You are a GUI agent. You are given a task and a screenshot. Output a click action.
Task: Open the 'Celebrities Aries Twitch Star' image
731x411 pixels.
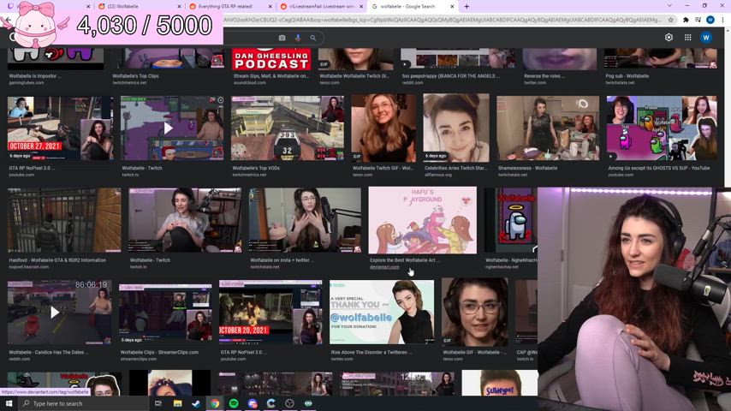click(456, 128)
